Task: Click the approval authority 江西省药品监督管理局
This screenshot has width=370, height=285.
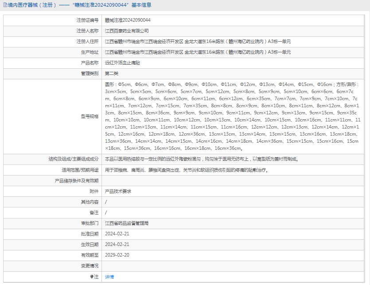Action: 127,223
